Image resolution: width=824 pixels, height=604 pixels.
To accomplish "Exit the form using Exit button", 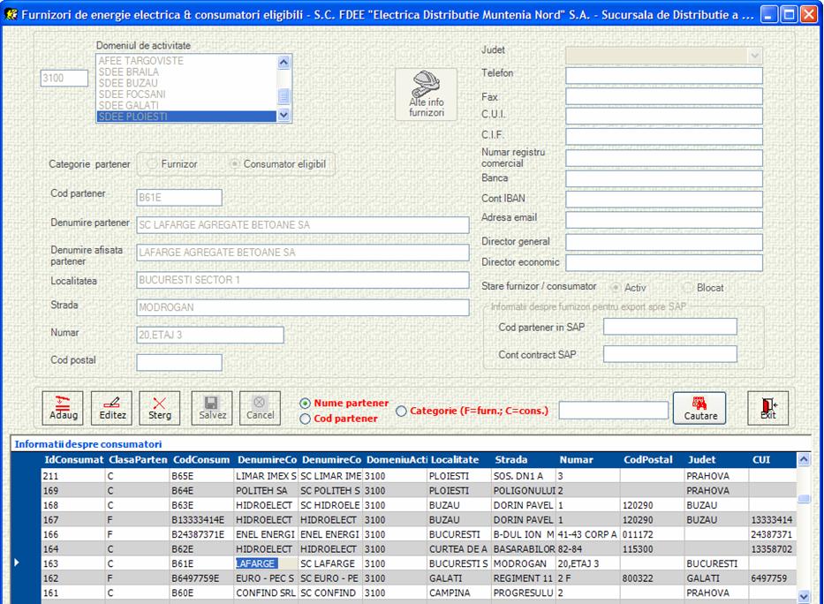I will (767, 408).
